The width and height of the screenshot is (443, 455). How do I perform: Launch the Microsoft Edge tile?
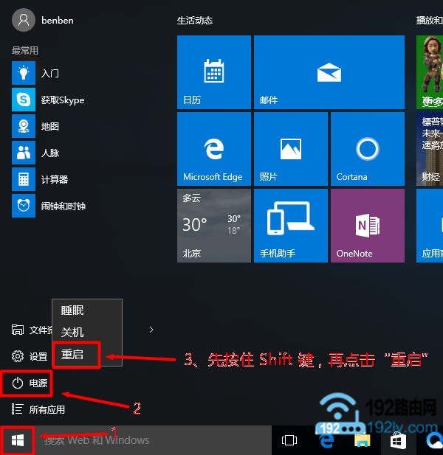214,149
